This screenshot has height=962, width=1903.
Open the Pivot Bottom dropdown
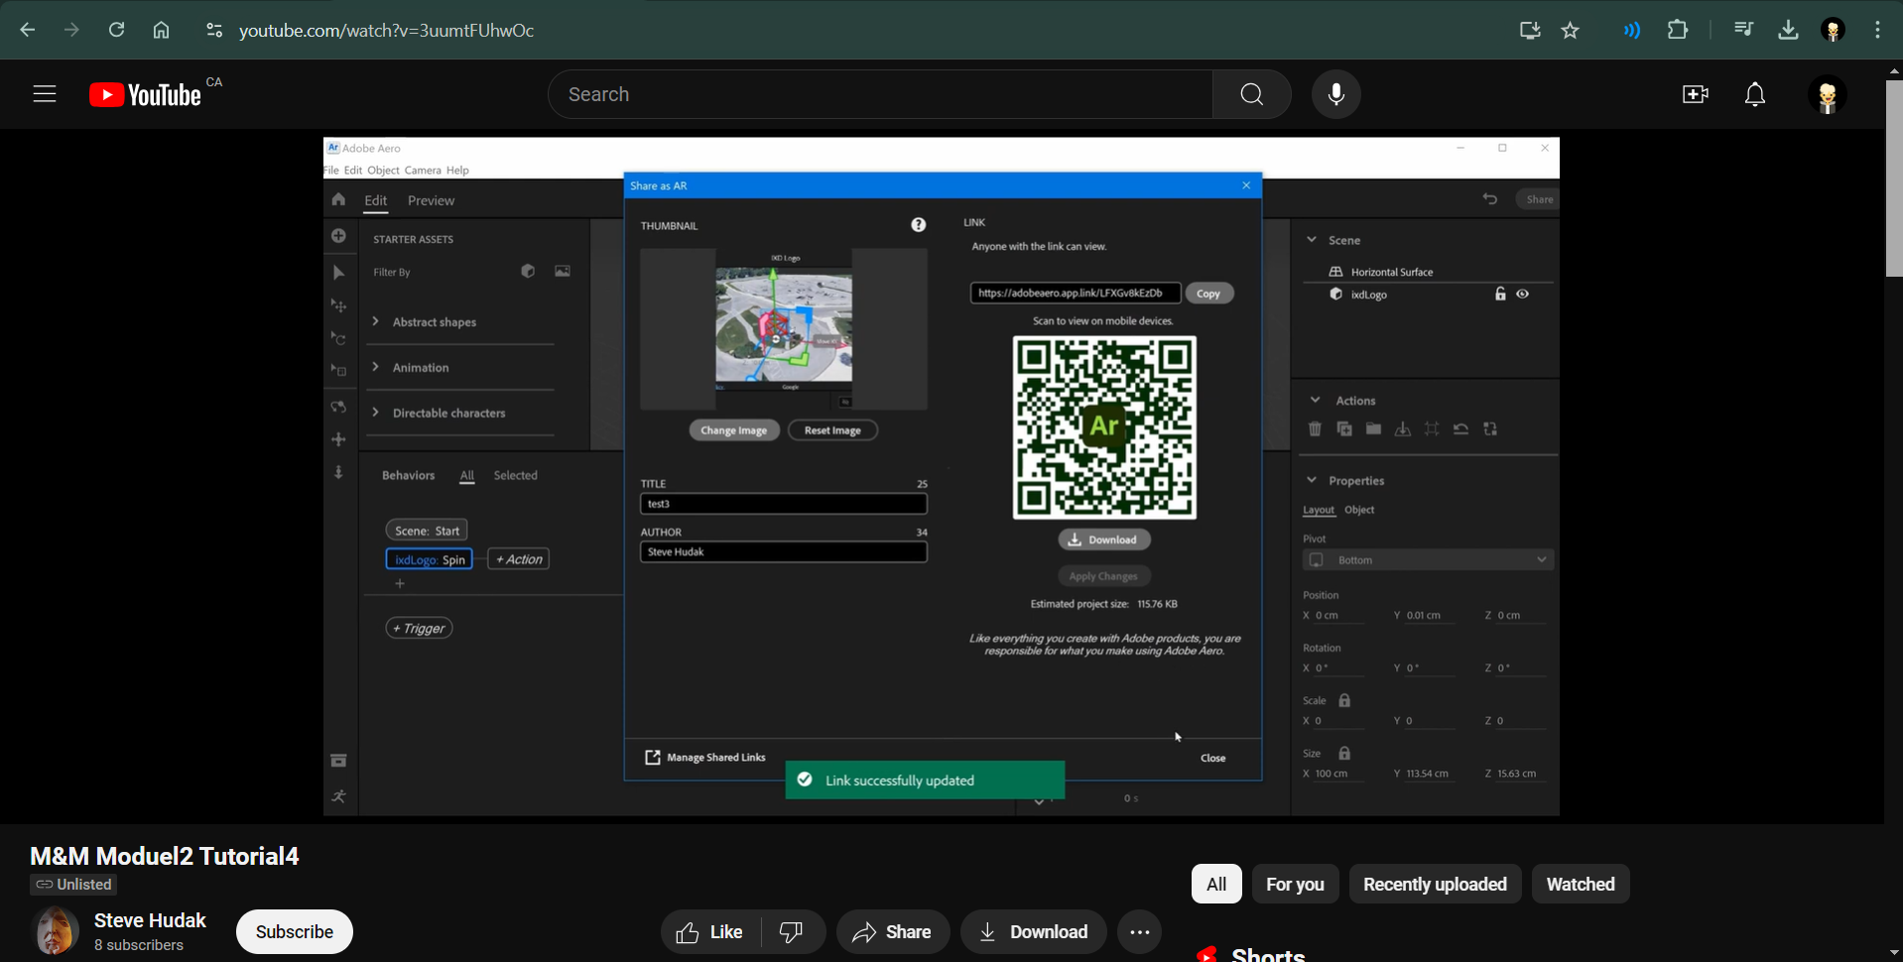click(x=1427, y=560)
